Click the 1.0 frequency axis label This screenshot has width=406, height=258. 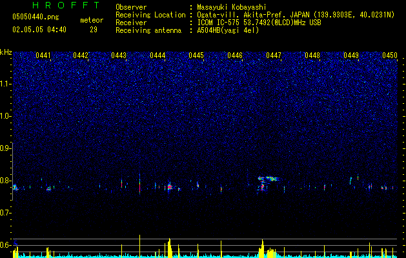(5, 116)
